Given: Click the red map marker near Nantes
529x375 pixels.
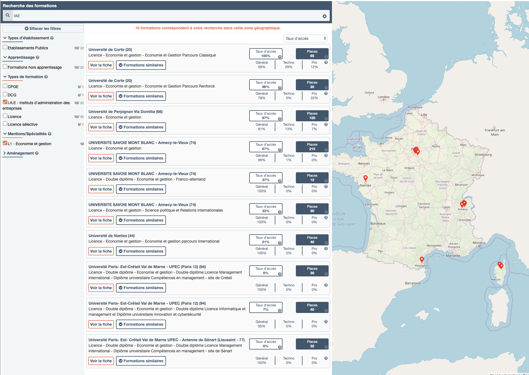Looking at the screenshot, I should pyautogui.click(x=366, y=178).
